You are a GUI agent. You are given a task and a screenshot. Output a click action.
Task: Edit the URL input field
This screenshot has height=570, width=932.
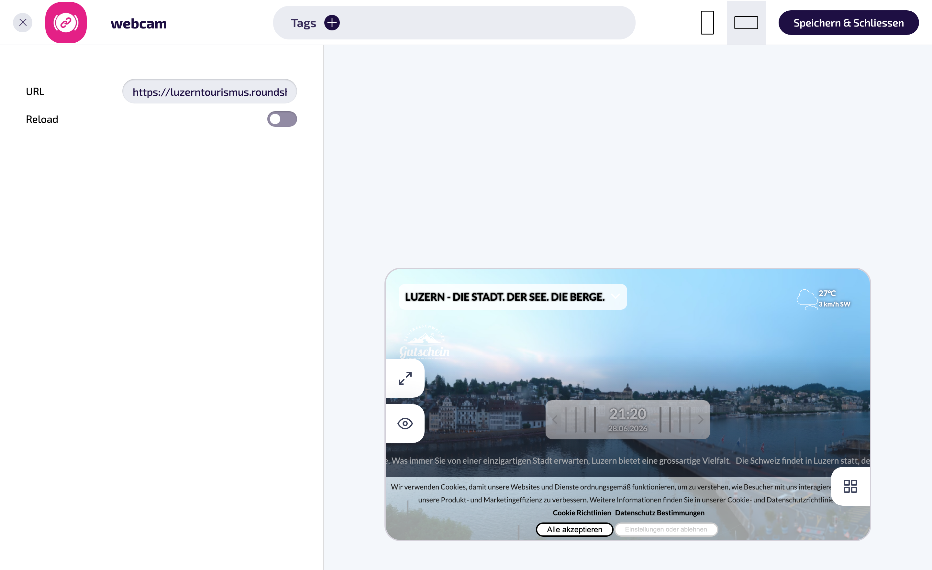[210, 91]
